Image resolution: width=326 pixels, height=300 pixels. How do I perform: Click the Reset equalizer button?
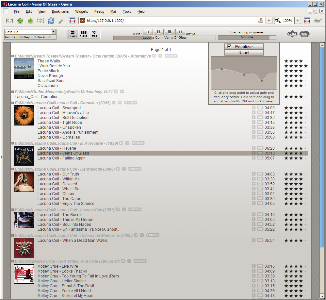pos(244,53)
